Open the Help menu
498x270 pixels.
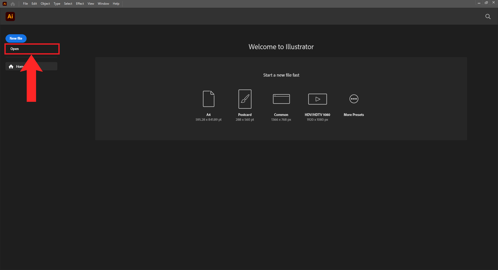click(116, 4)
